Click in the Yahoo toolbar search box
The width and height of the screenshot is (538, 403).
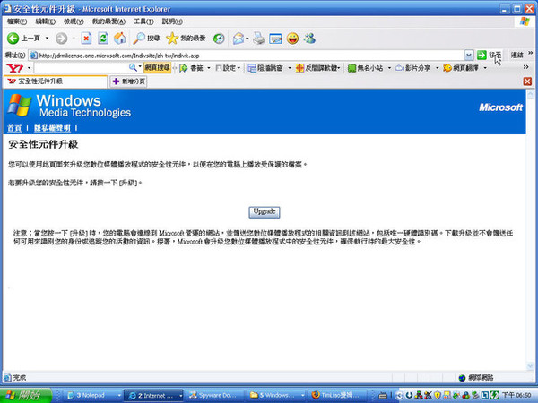82,68
